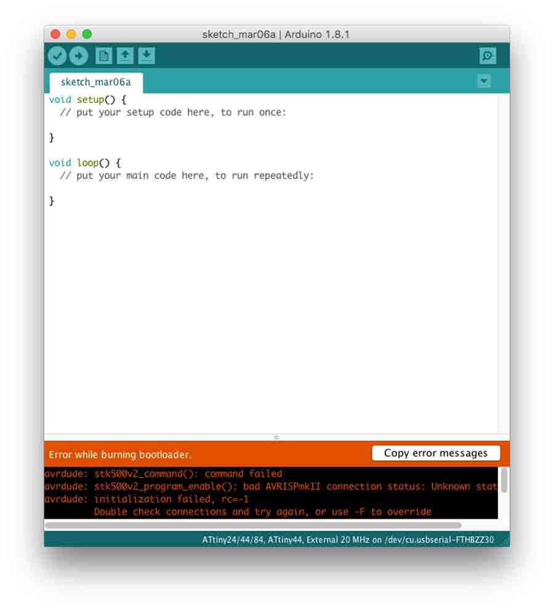Viewport: 554px width, 610px height.
Task: Click the green zoom window button
Action: click(87, 35)
